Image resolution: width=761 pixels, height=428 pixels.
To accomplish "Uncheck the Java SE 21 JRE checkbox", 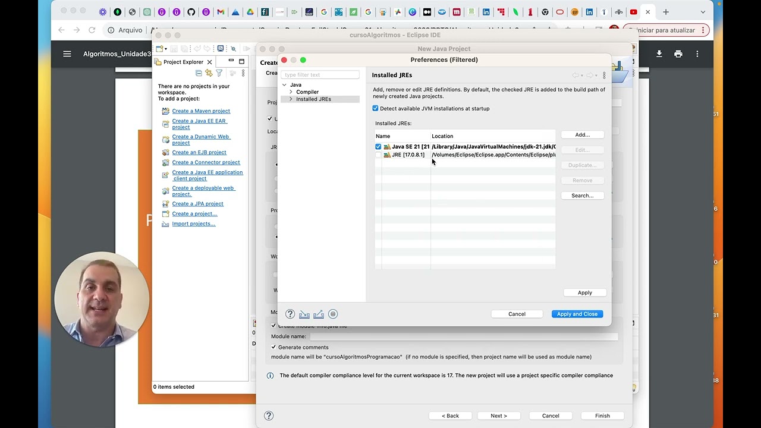I will [378, 146].
